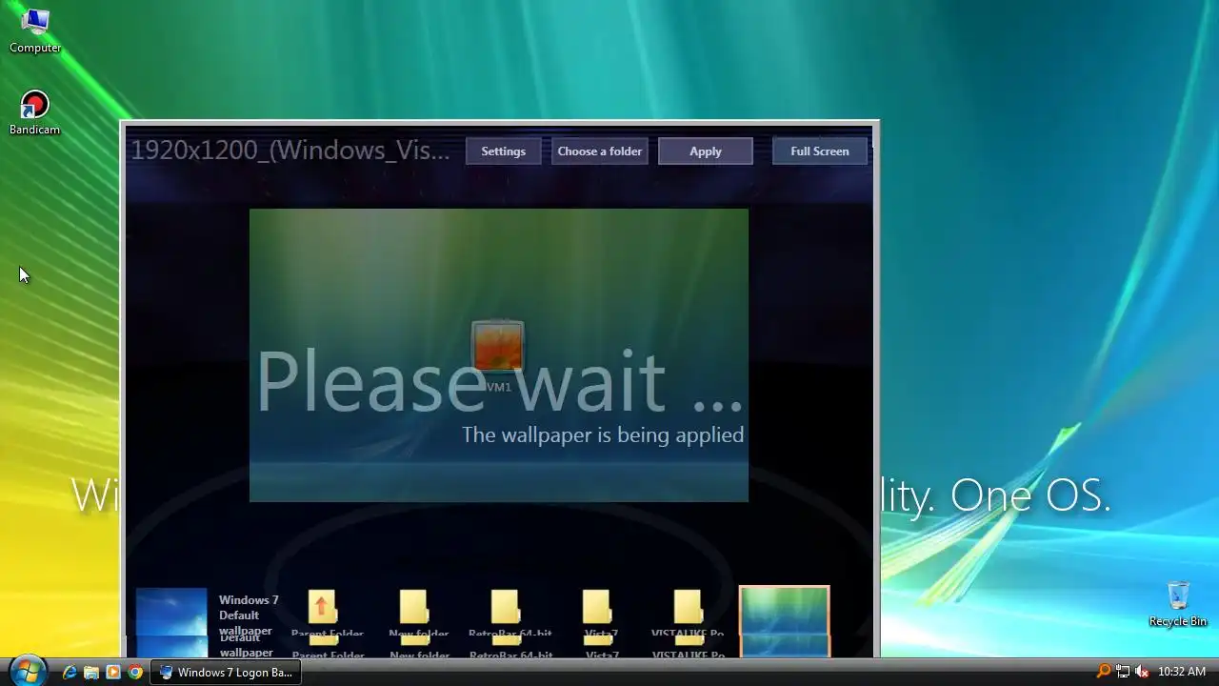
Task: Launch Internet Explorer from quick launch
Action: tap(70, 672)
